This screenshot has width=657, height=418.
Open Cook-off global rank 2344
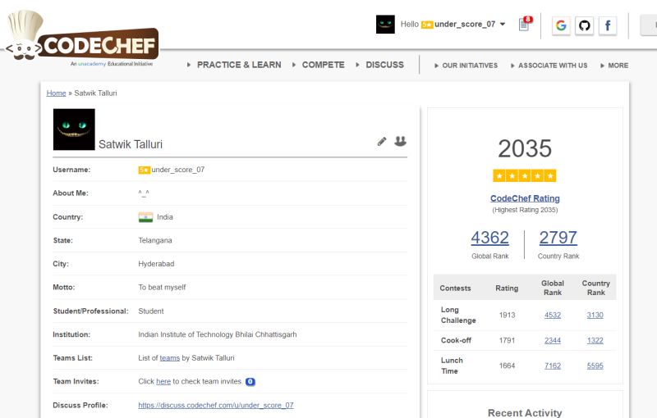553,341
